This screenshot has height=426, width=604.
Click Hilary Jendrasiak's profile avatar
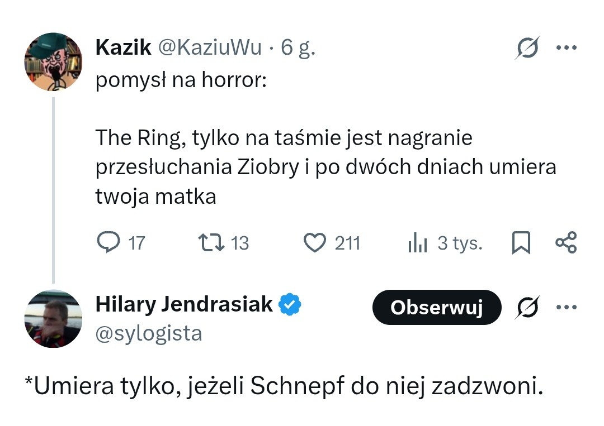click(x=53, y=319)
